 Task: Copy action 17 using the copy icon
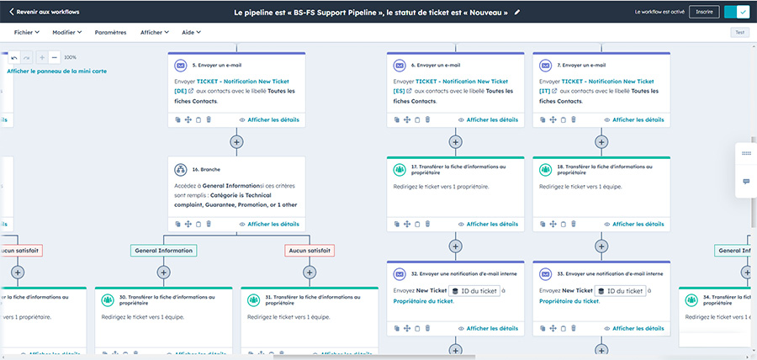pos(396,224)
